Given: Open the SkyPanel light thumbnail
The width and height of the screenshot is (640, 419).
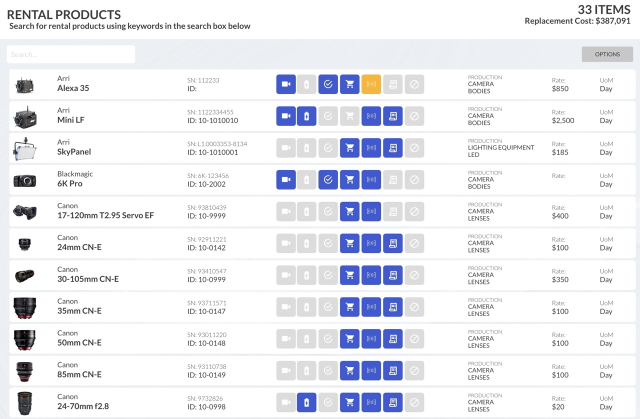Looking at the screenshot, I should click(x=24, y=148).
